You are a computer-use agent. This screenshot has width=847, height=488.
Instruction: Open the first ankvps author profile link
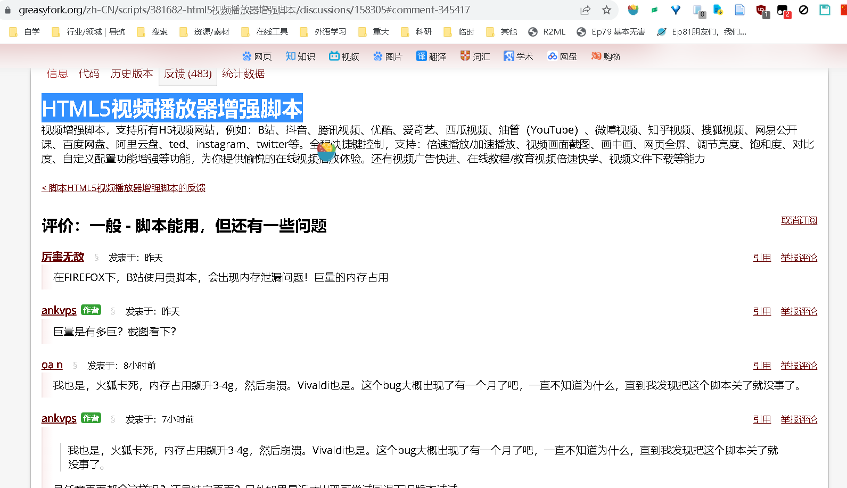point(59,310)
